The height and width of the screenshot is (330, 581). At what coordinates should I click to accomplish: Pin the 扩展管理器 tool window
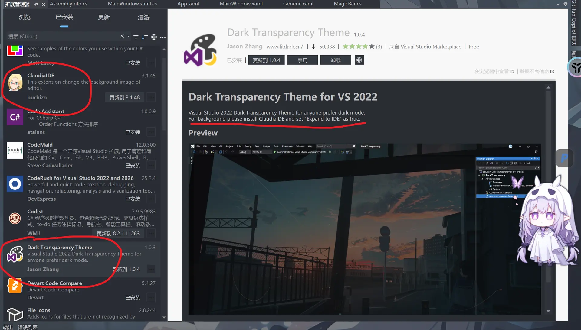coord(36,4)
